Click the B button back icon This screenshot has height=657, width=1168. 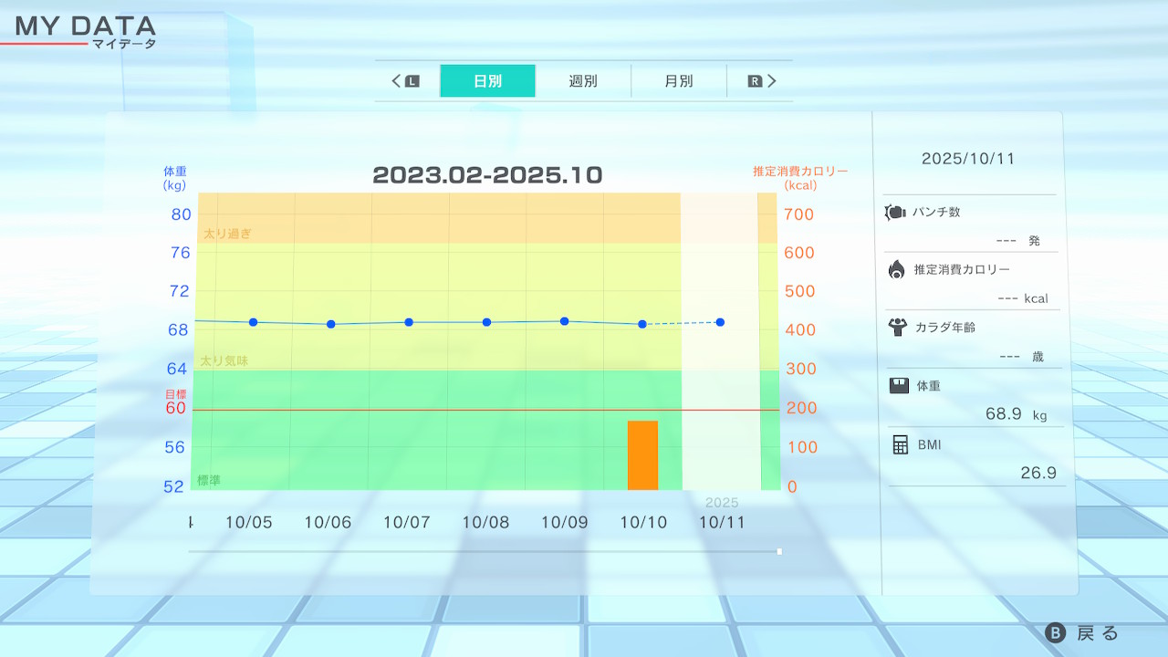coord(1055,633)
